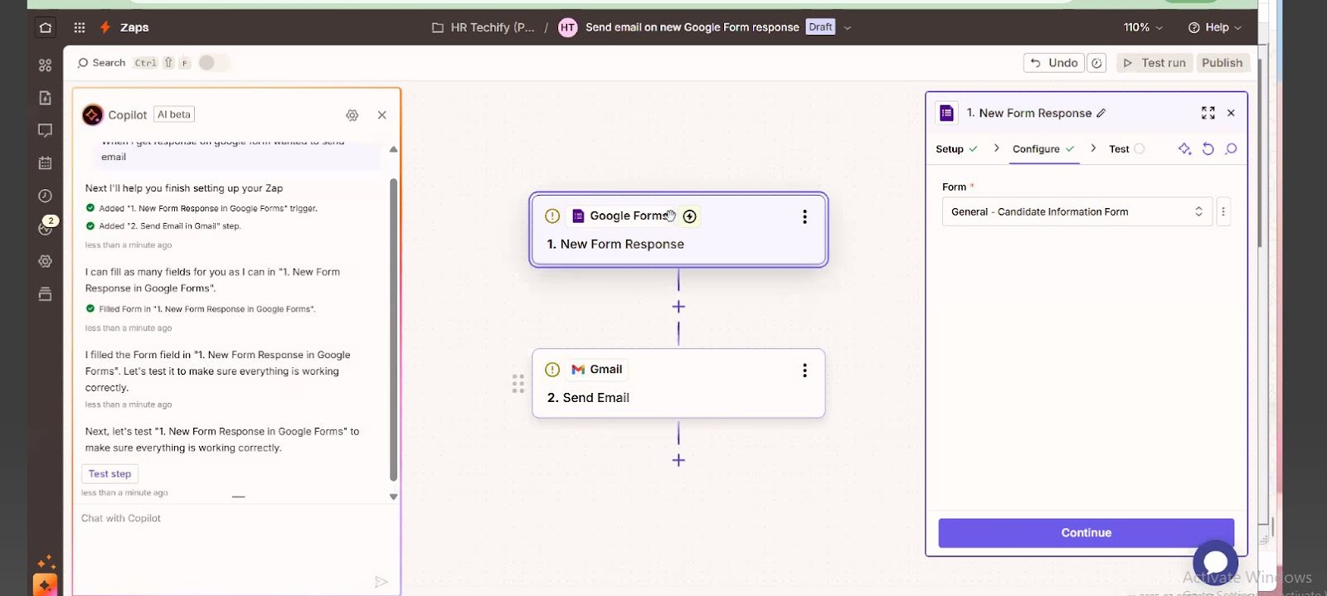Click the Copilot scroll down arrow

click(x=393, y=497)
